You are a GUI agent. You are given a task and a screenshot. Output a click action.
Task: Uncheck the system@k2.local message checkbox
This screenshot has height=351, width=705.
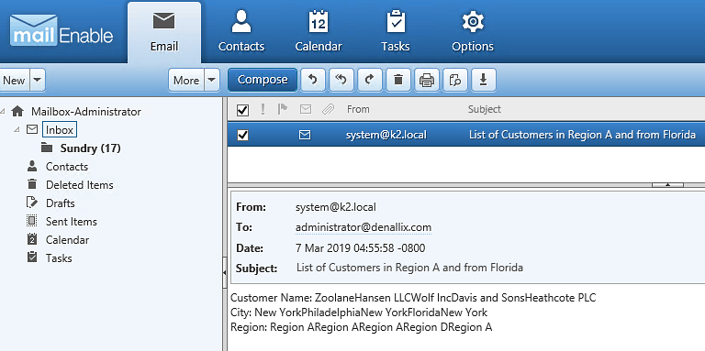point(242,135)
